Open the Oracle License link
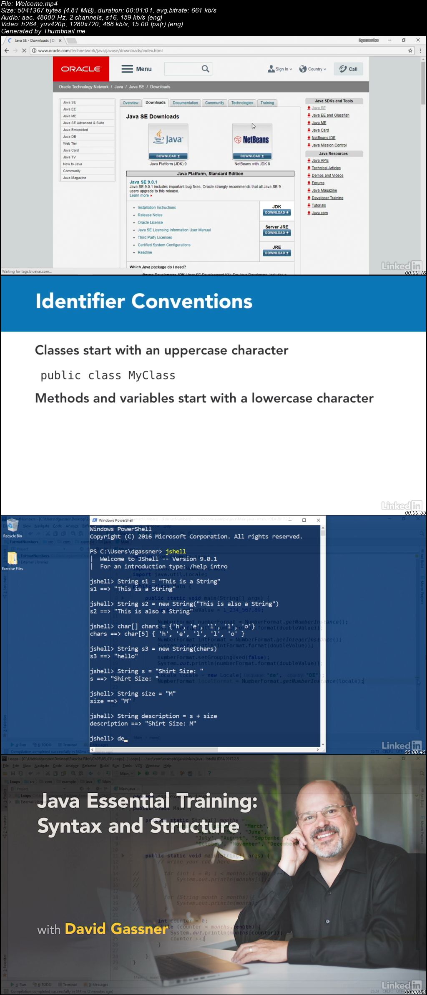This screenshot has height=995, width=427. click(x=150, y=223)
